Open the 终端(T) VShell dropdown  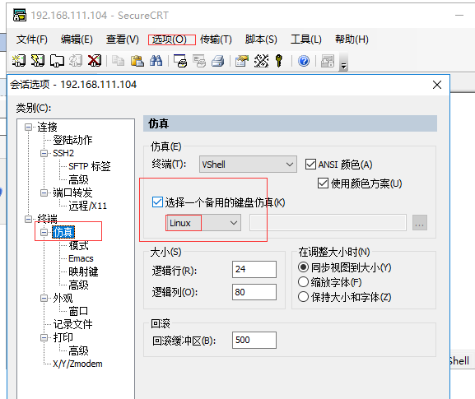pos(248,165)
